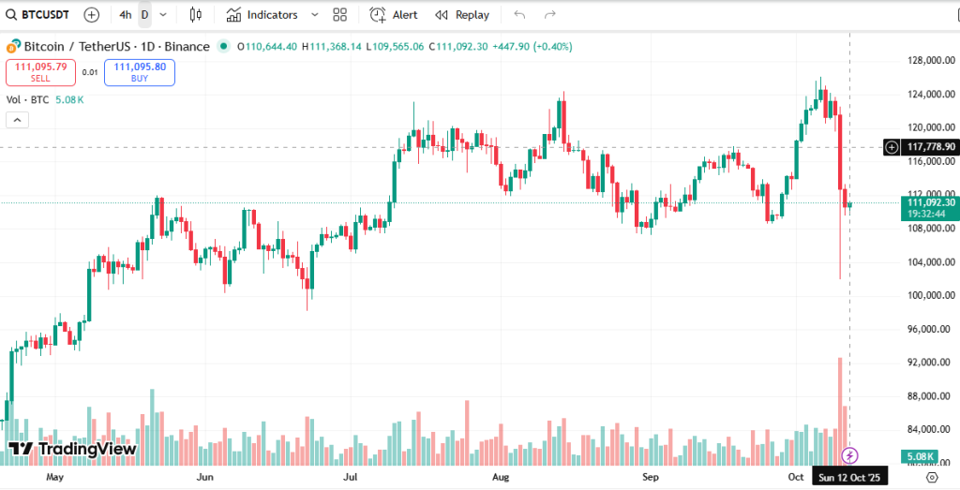Collapse the indicator legend with chevron

pyautogui.click(x=17, y=120)
